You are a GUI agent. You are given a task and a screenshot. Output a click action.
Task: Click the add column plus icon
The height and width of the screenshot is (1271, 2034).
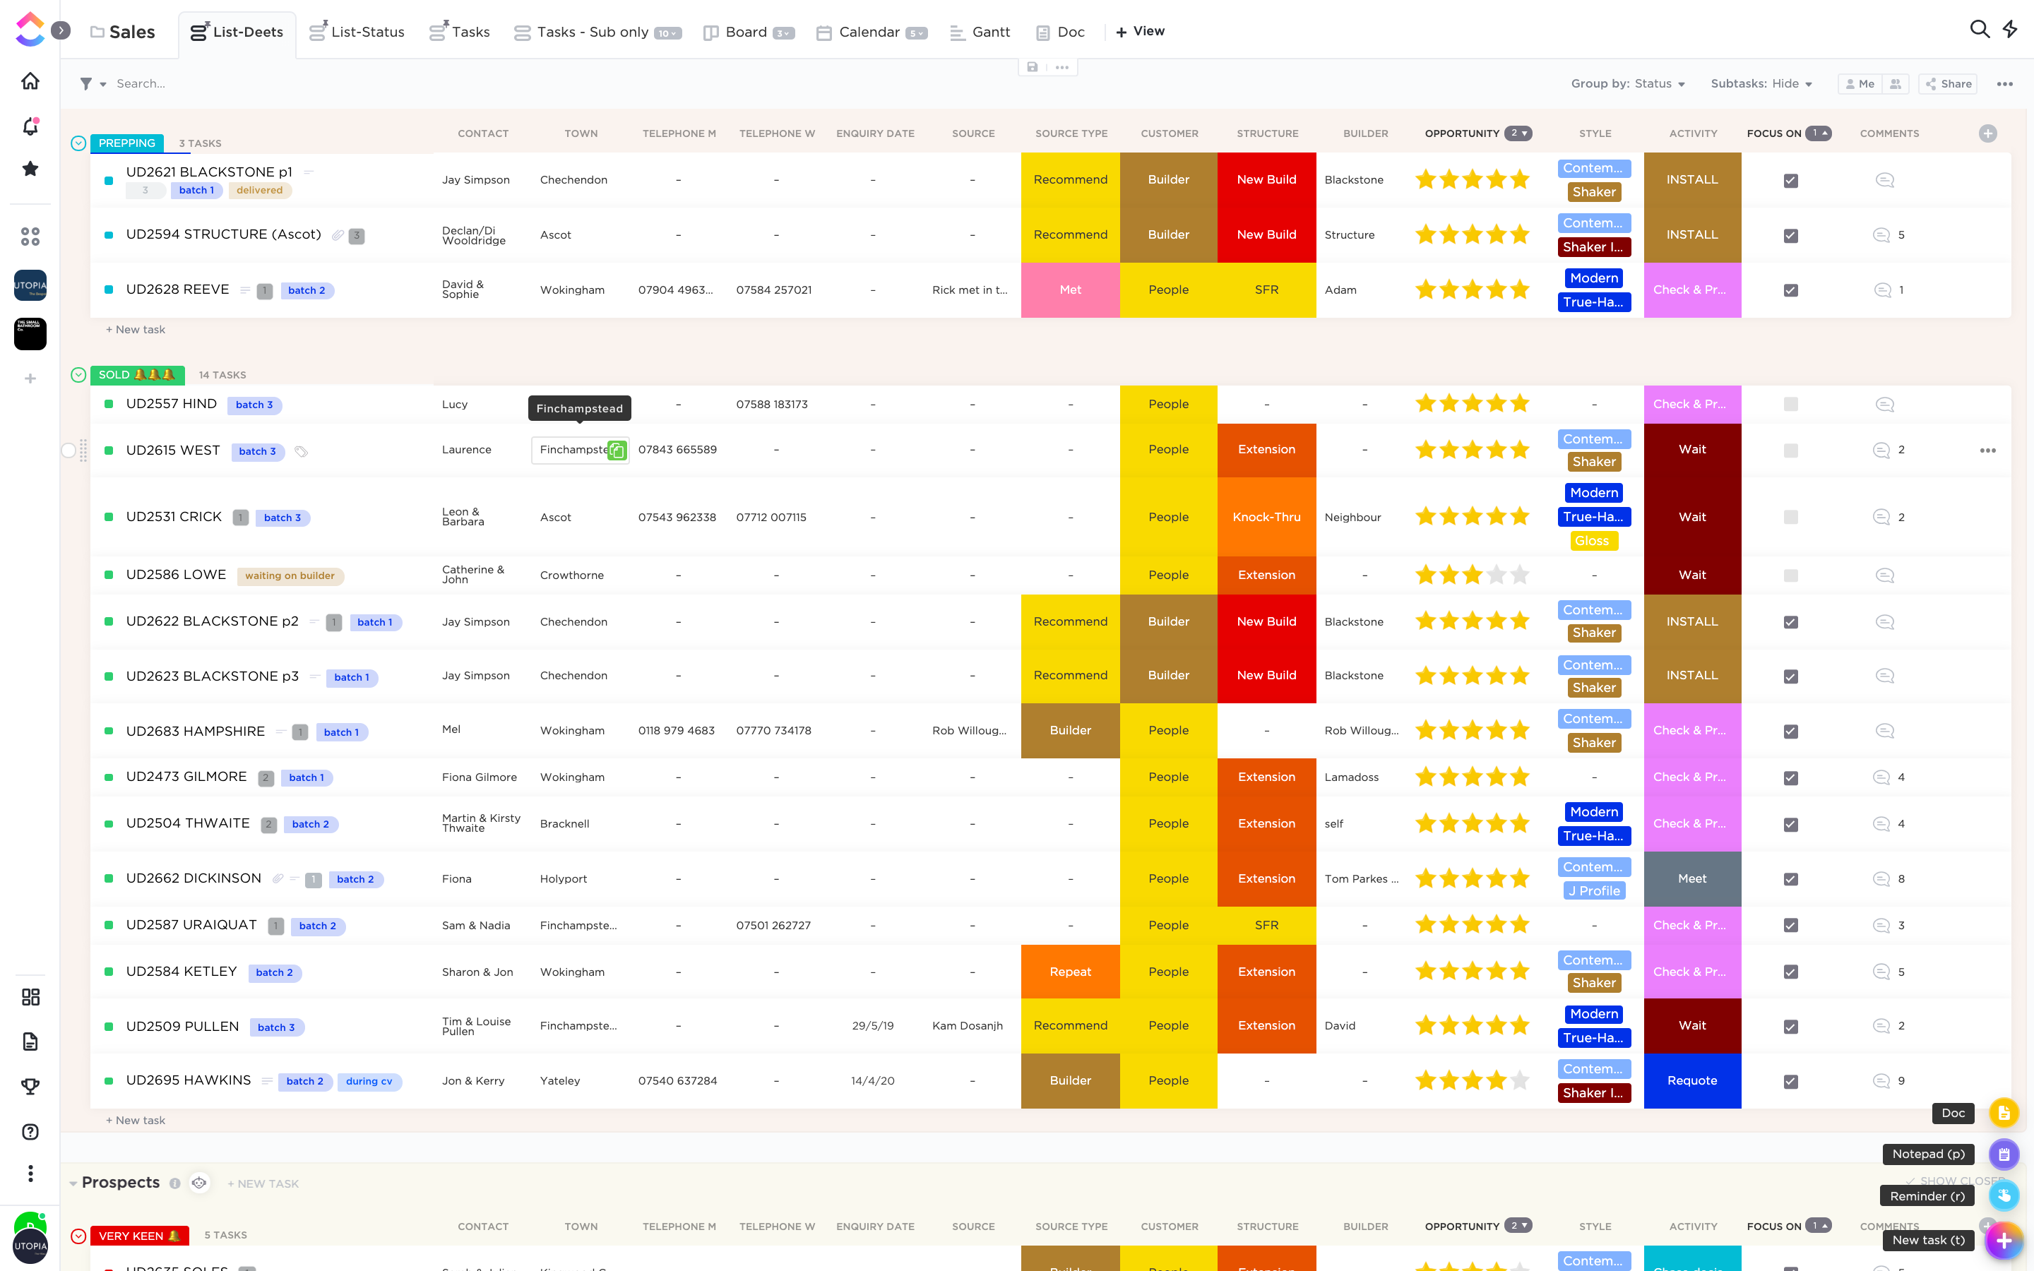(x=1988, y=133)
